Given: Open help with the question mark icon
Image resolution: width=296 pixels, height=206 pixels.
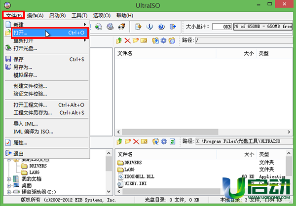Looking at the screenshot, I should coord(161,27).
